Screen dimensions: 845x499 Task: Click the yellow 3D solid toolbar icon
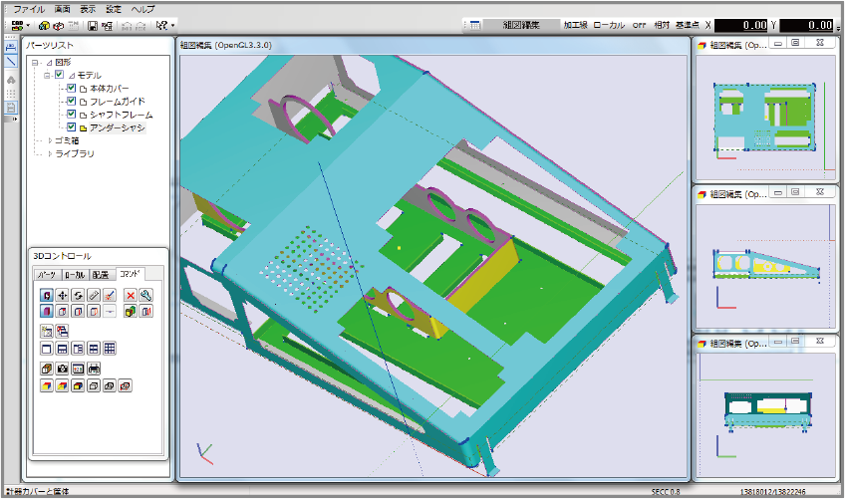coord(44,25)
